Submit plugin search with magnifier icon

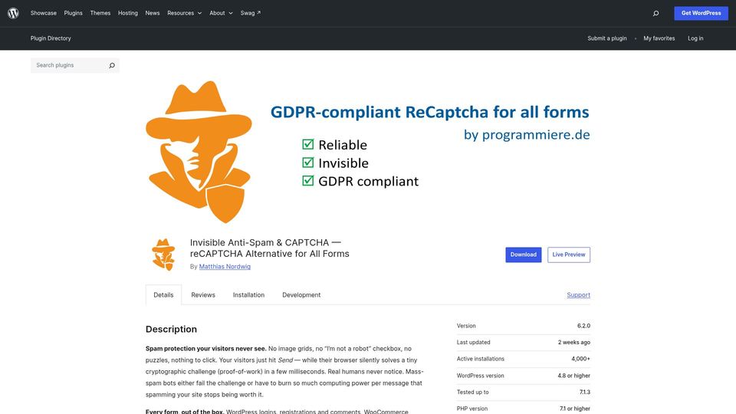pyautogui.click(x=112, y=65)
